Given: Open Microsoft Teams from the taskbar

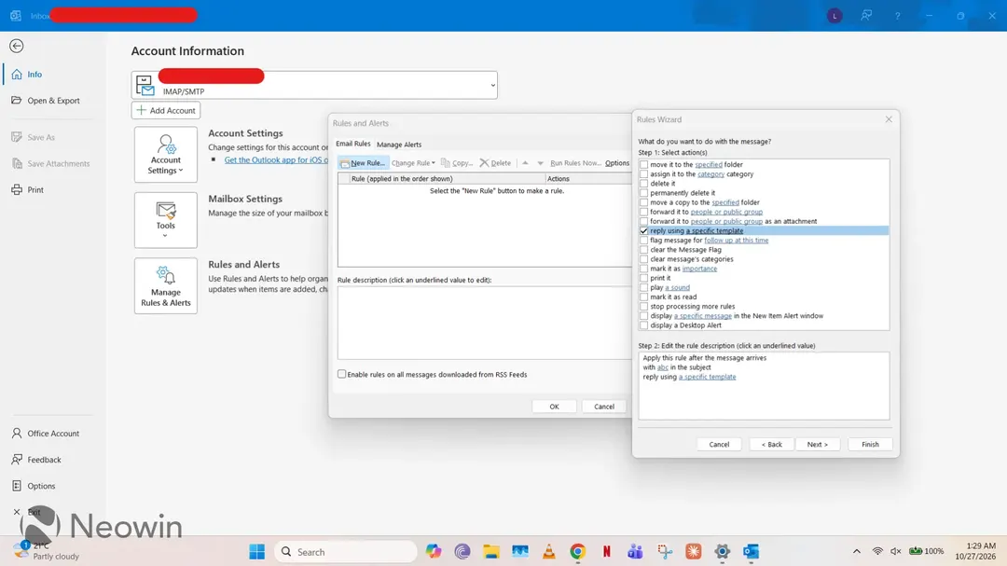Looking at the screenshot, I should point(635,552).
